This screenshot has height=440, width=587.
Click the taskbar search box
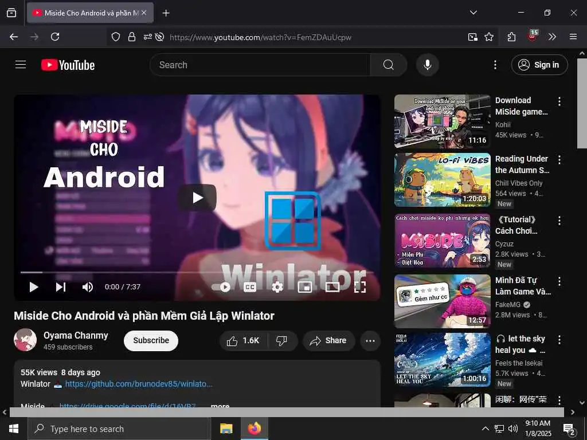[x=119, y=429]
